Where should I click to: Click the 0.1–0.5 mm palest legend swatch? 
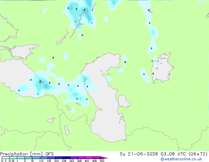(6, 158)
